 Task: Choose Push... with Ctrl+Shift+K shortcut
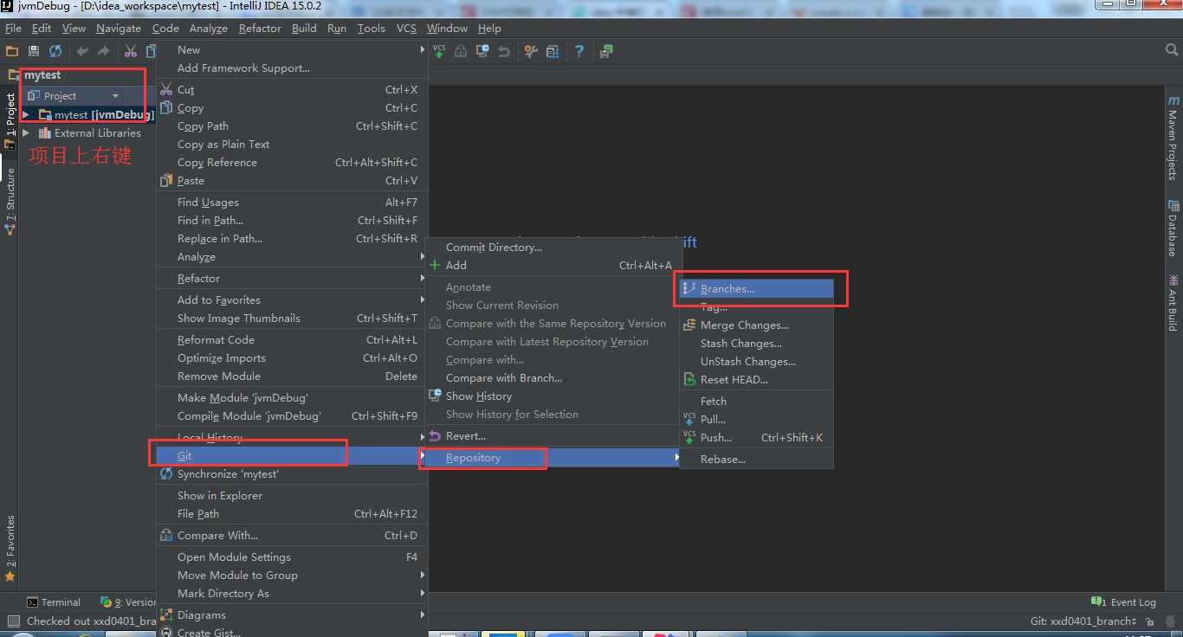click(756, 438)
